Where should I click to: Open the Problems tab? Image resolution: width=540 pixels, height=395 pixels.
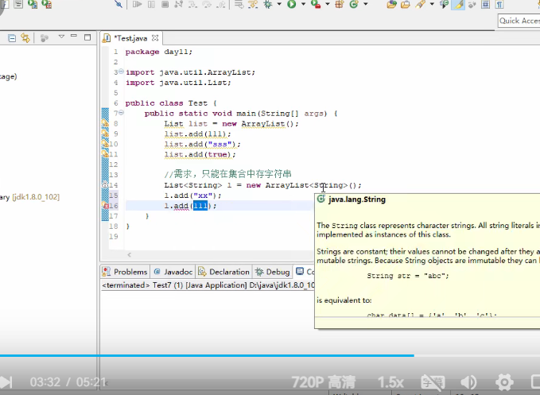(126, 272)
